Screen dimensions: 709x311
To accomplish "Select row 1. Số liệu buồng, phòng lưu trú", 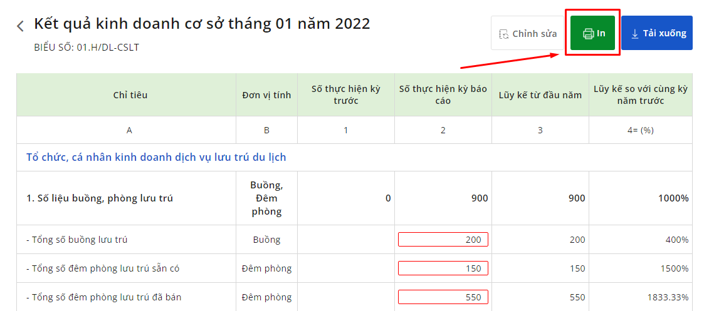I will point(355,198).
